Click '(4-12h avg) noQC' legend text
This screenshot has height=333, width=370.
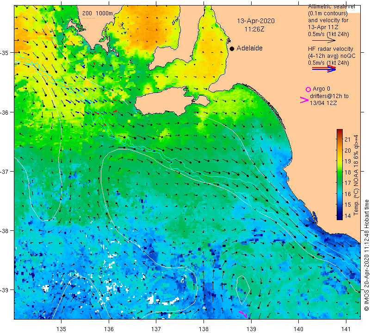(x=332, y=56)
